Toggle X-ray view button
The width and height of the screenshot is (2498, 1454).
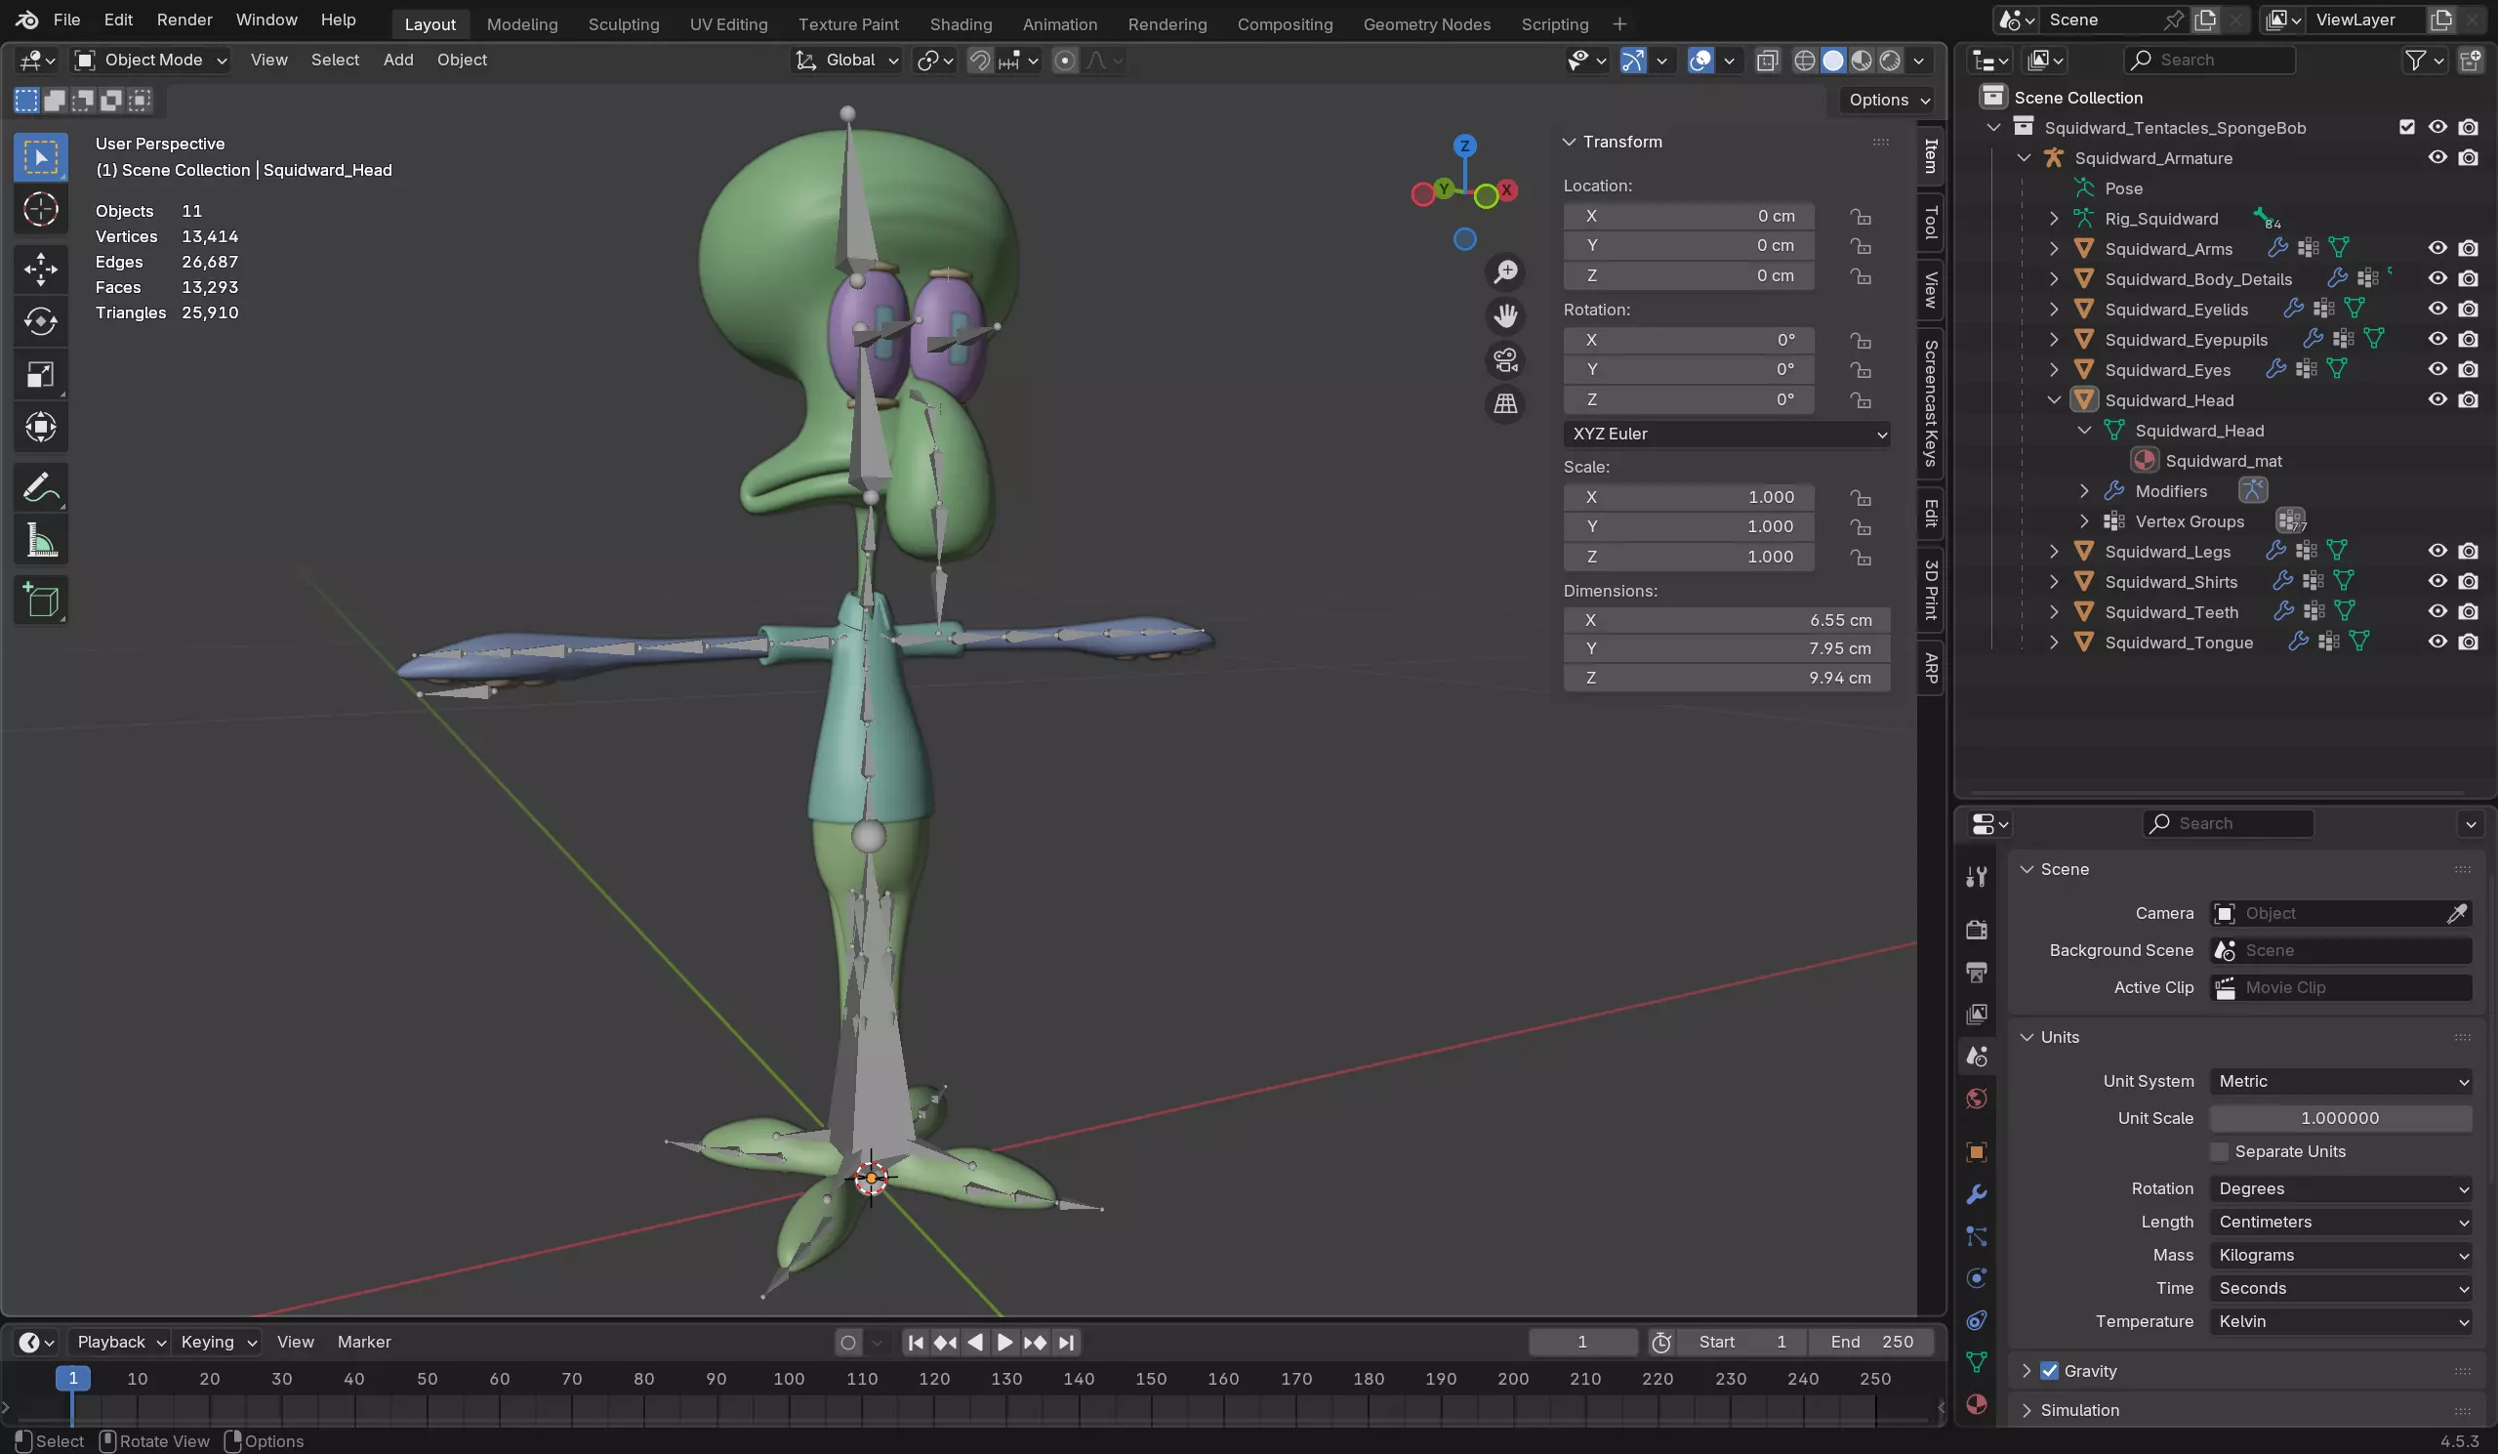(x=1767, y=61)
